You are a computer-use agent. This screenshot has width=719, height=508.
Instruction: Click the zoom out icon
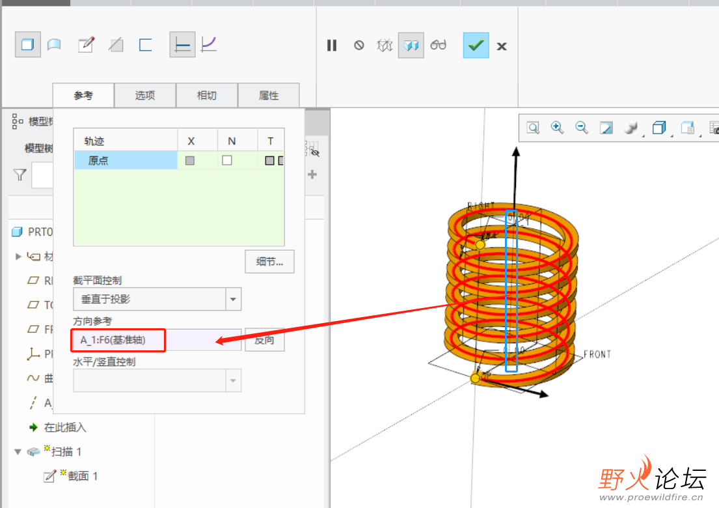[x=582, y=128]
